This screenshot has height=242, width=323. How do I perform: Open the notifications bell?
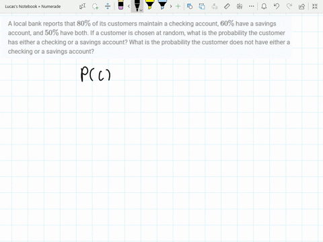[x=264, y=6]
